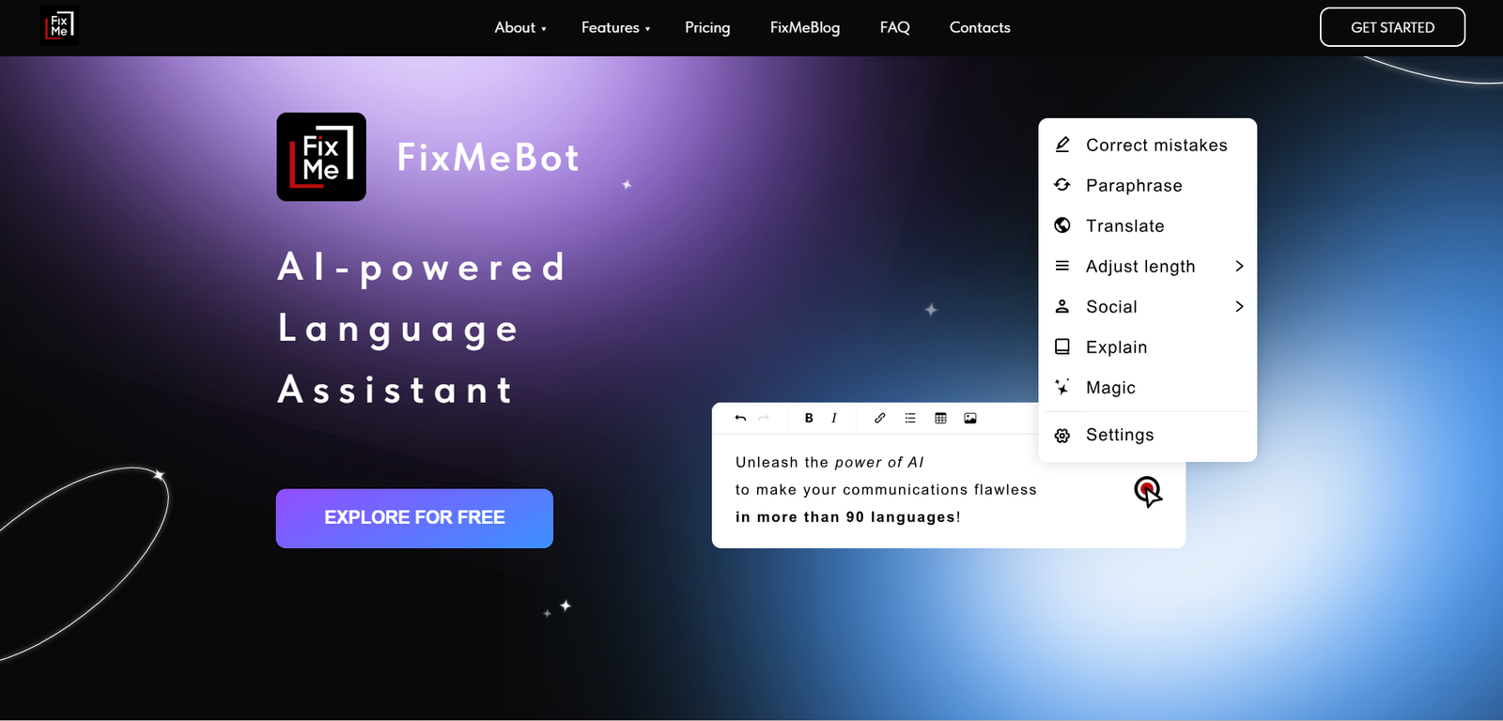
Task: Click the 'Language' heading line
Action: (398, 330)
